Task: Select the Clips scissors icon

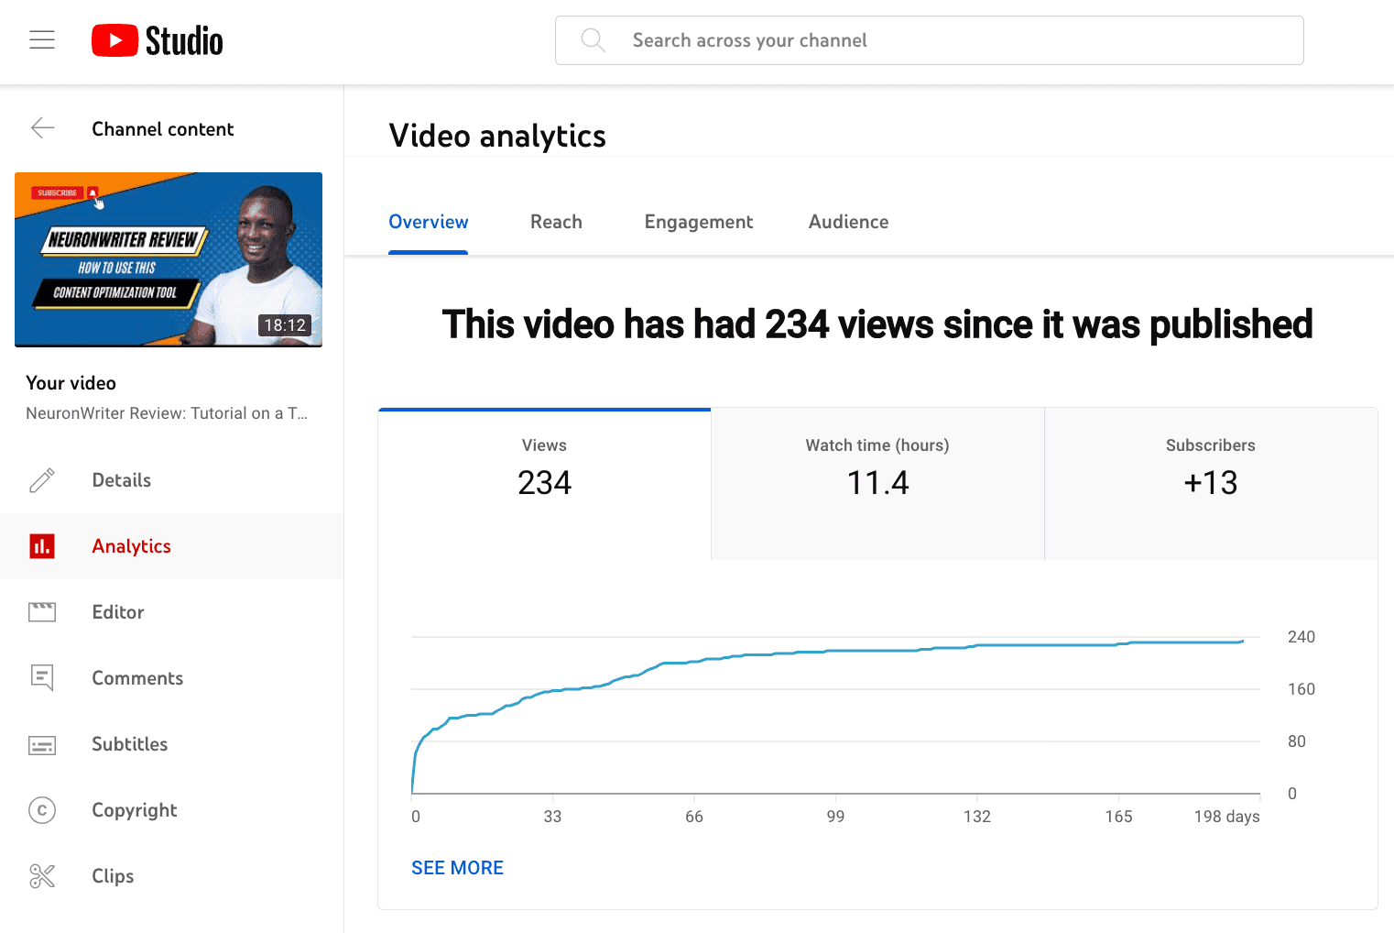Action: tap(42, 875)
